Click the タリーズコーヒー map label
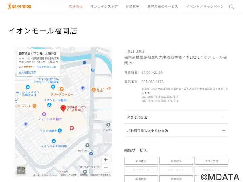Viewport: 243px width, 182px height. click(x=62, y=94)
